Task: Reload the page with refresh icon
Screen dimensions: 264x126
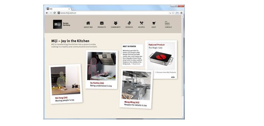Action: click(x=54, y=13)
